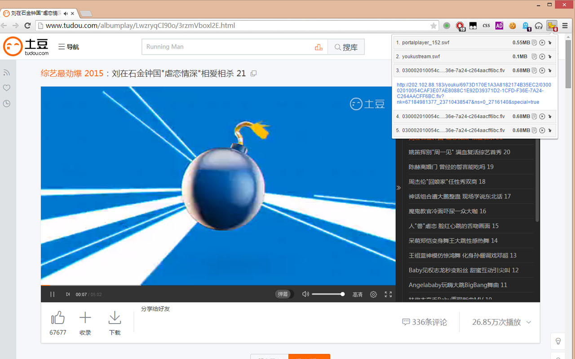
Task: Download youkustream.swf via arrow icon
Action: point(550,57)
